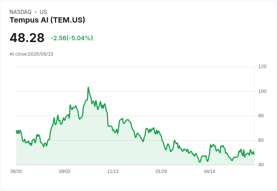Click the At close:2026/06/22 timestamp
Screen dimensions: 277x191
(x=32, y=54)
